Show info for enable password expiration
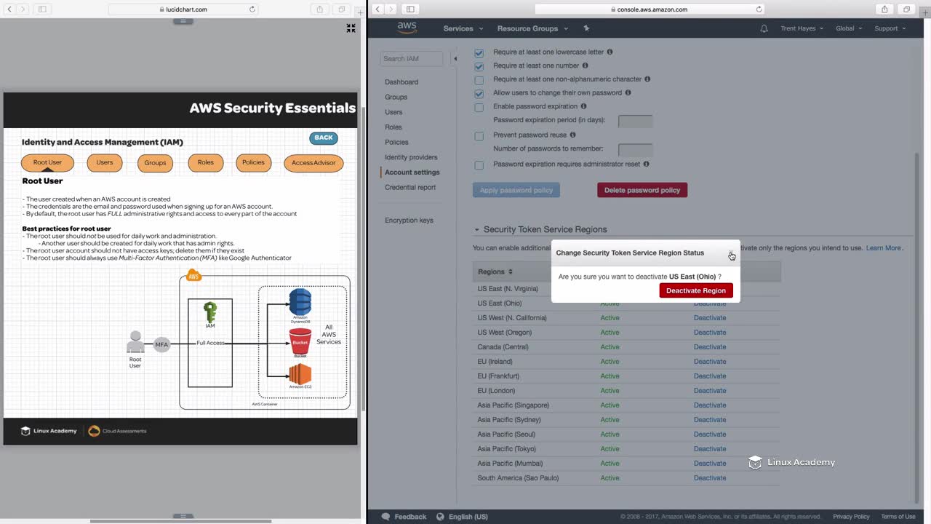The image size is (931, 524). point(583,106)
